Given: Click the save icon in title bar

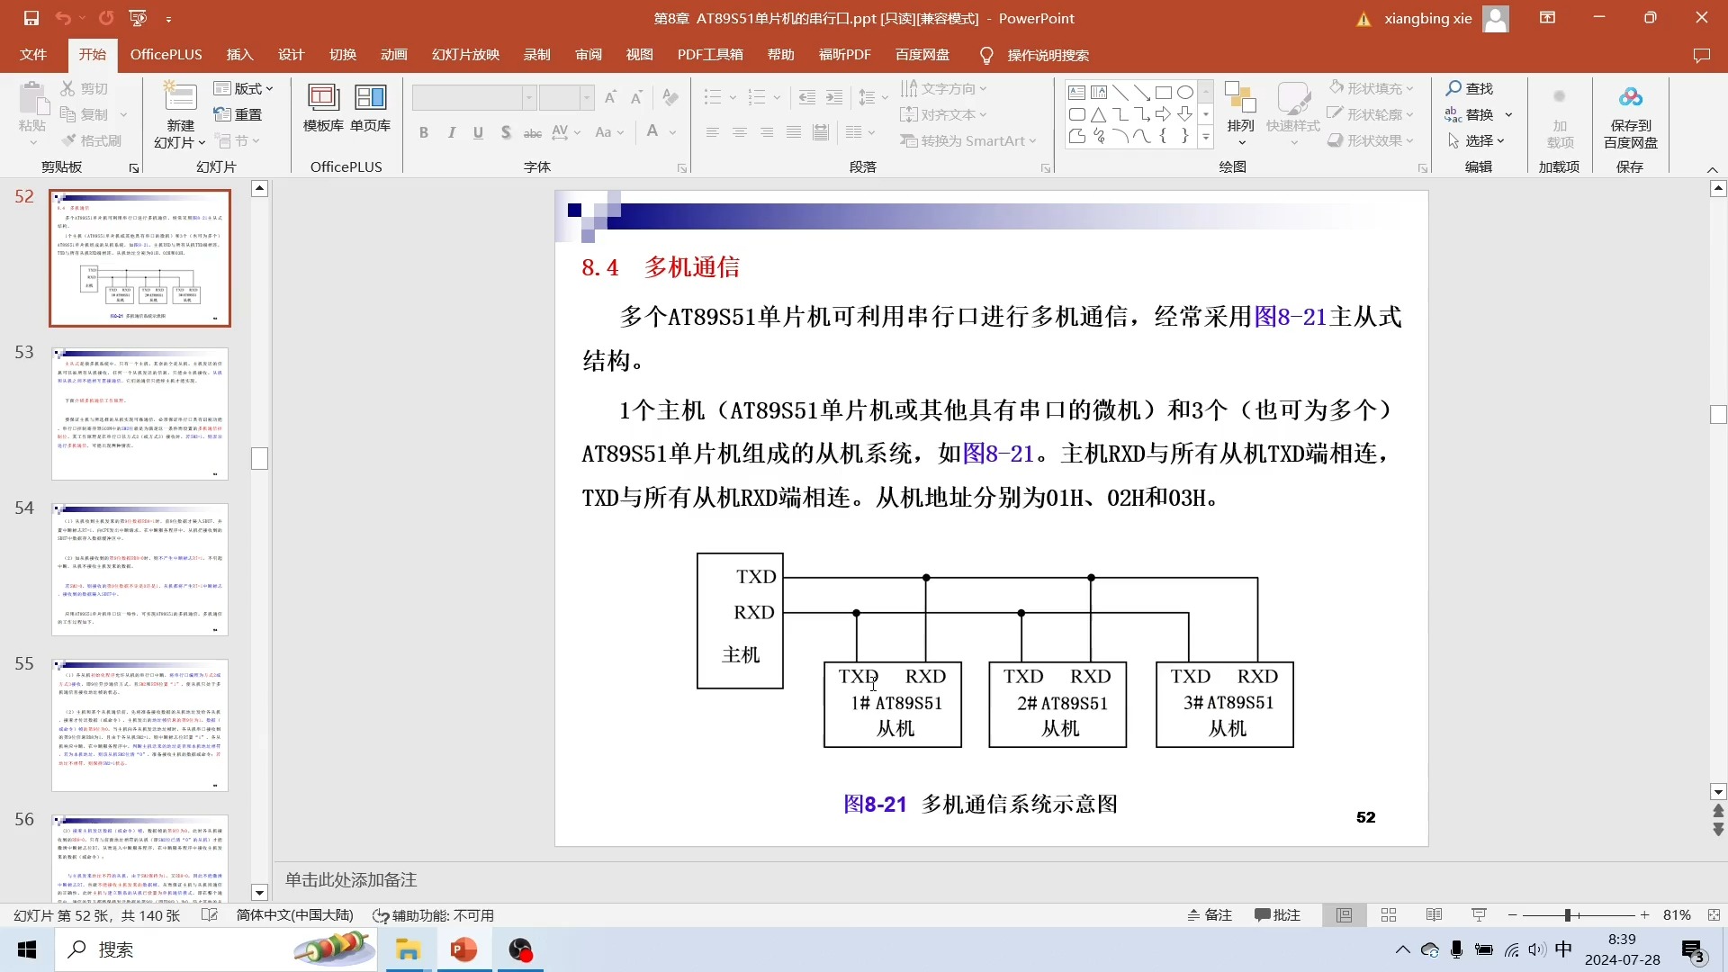Looking at the screenshot, I should click(31, 18).
